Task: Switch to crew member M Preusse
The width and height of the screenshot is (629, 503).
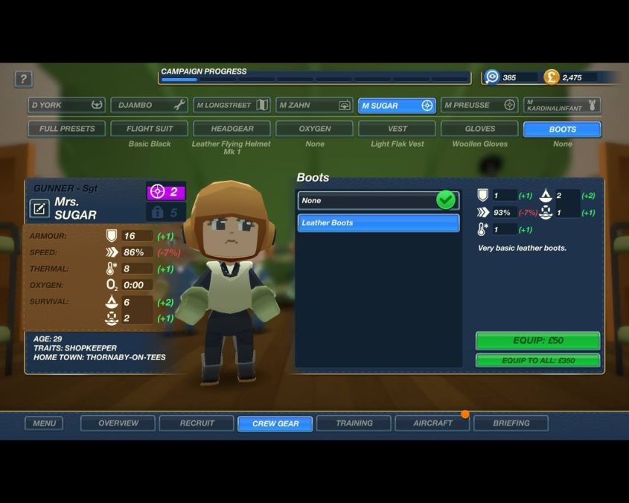Action: click(x=480, y=105)
